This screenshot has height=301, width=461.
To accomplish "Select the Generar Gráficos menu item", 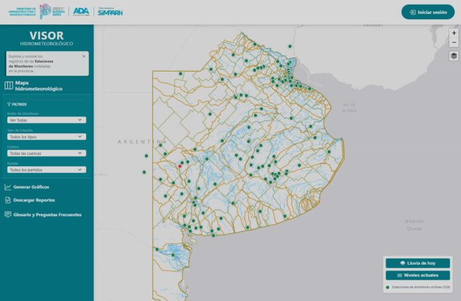I will pyautogui.click(x=31, y=187).
